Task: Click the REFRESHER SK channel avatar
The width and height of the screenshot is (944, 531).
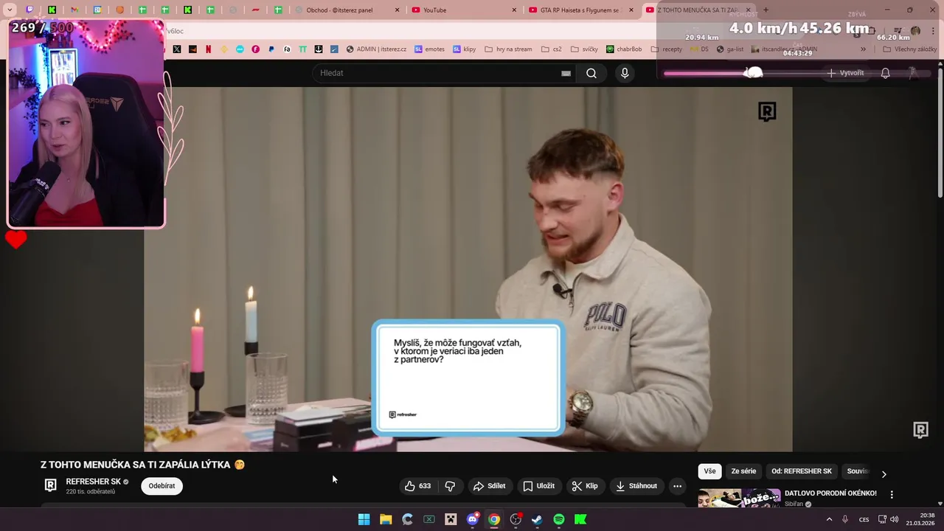Action: [50, 485]
